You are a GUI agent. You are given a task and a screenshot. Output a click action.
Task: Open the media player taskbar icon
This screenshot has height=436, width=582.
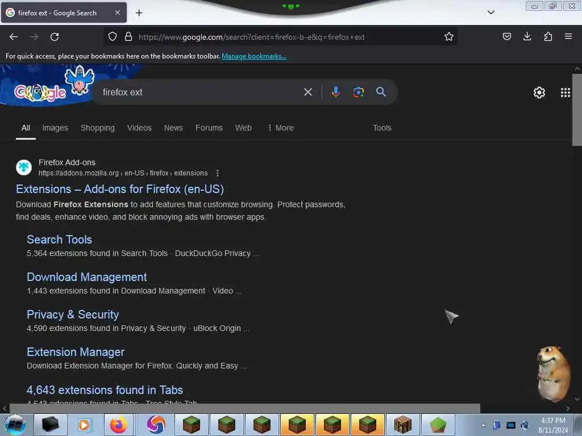pos(84,425)
